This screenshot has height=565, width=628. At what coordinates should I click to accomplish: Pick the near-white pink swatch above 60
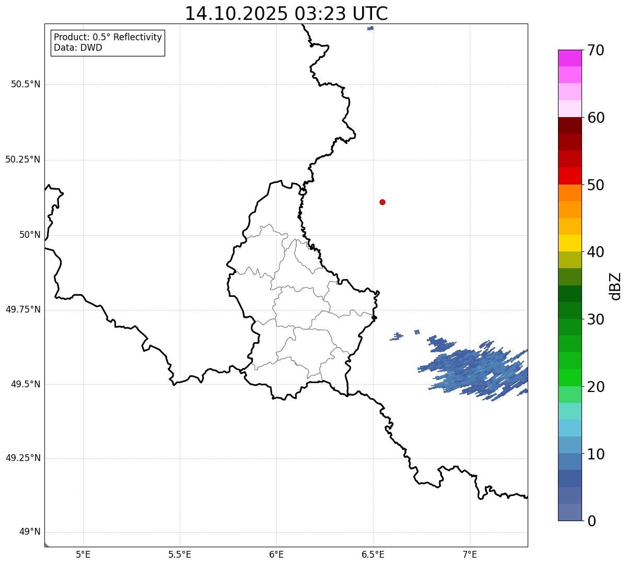click(569, 109)
